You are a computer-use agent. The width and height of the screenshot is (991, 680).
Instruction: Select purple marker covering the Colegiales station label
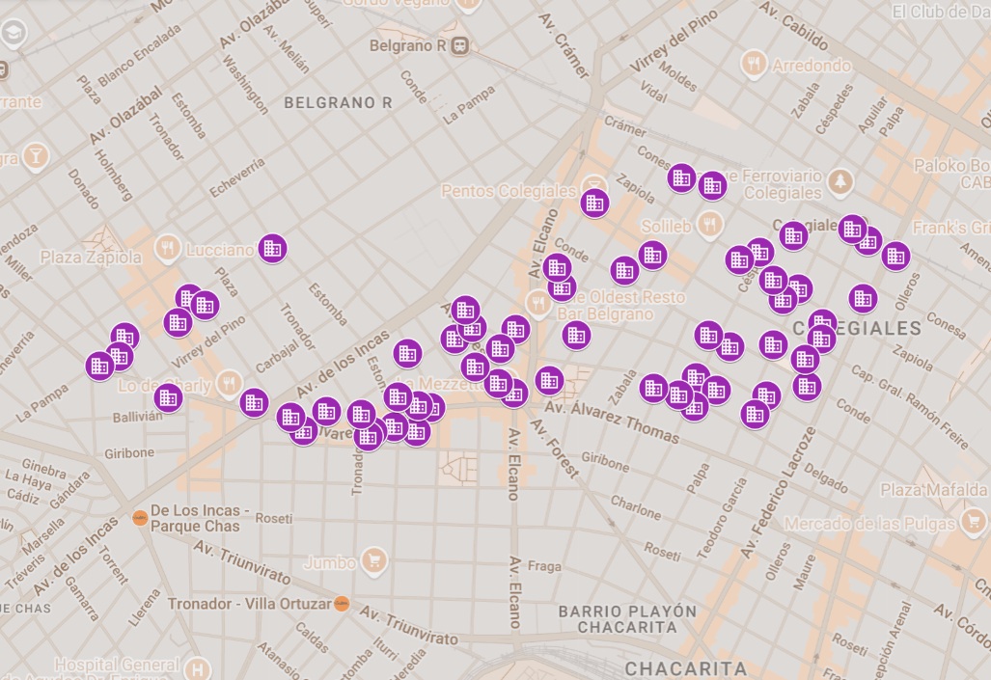click(794, 235)
